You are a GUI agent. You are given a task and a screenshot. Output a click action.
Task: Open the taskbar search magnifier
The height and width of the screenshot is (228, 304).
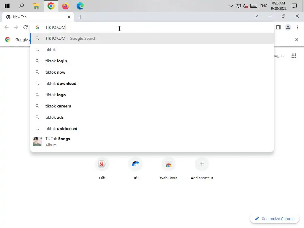[x=21, y=6]
